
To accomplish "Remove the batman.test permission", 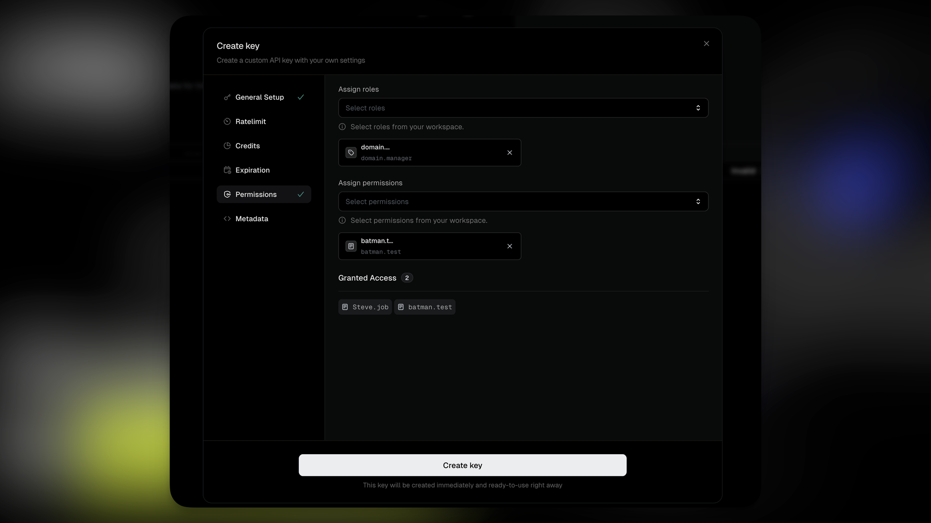I will (510, 246).
